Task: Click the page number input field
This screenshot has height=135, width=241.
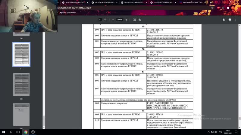Action: tap(100, 20)
